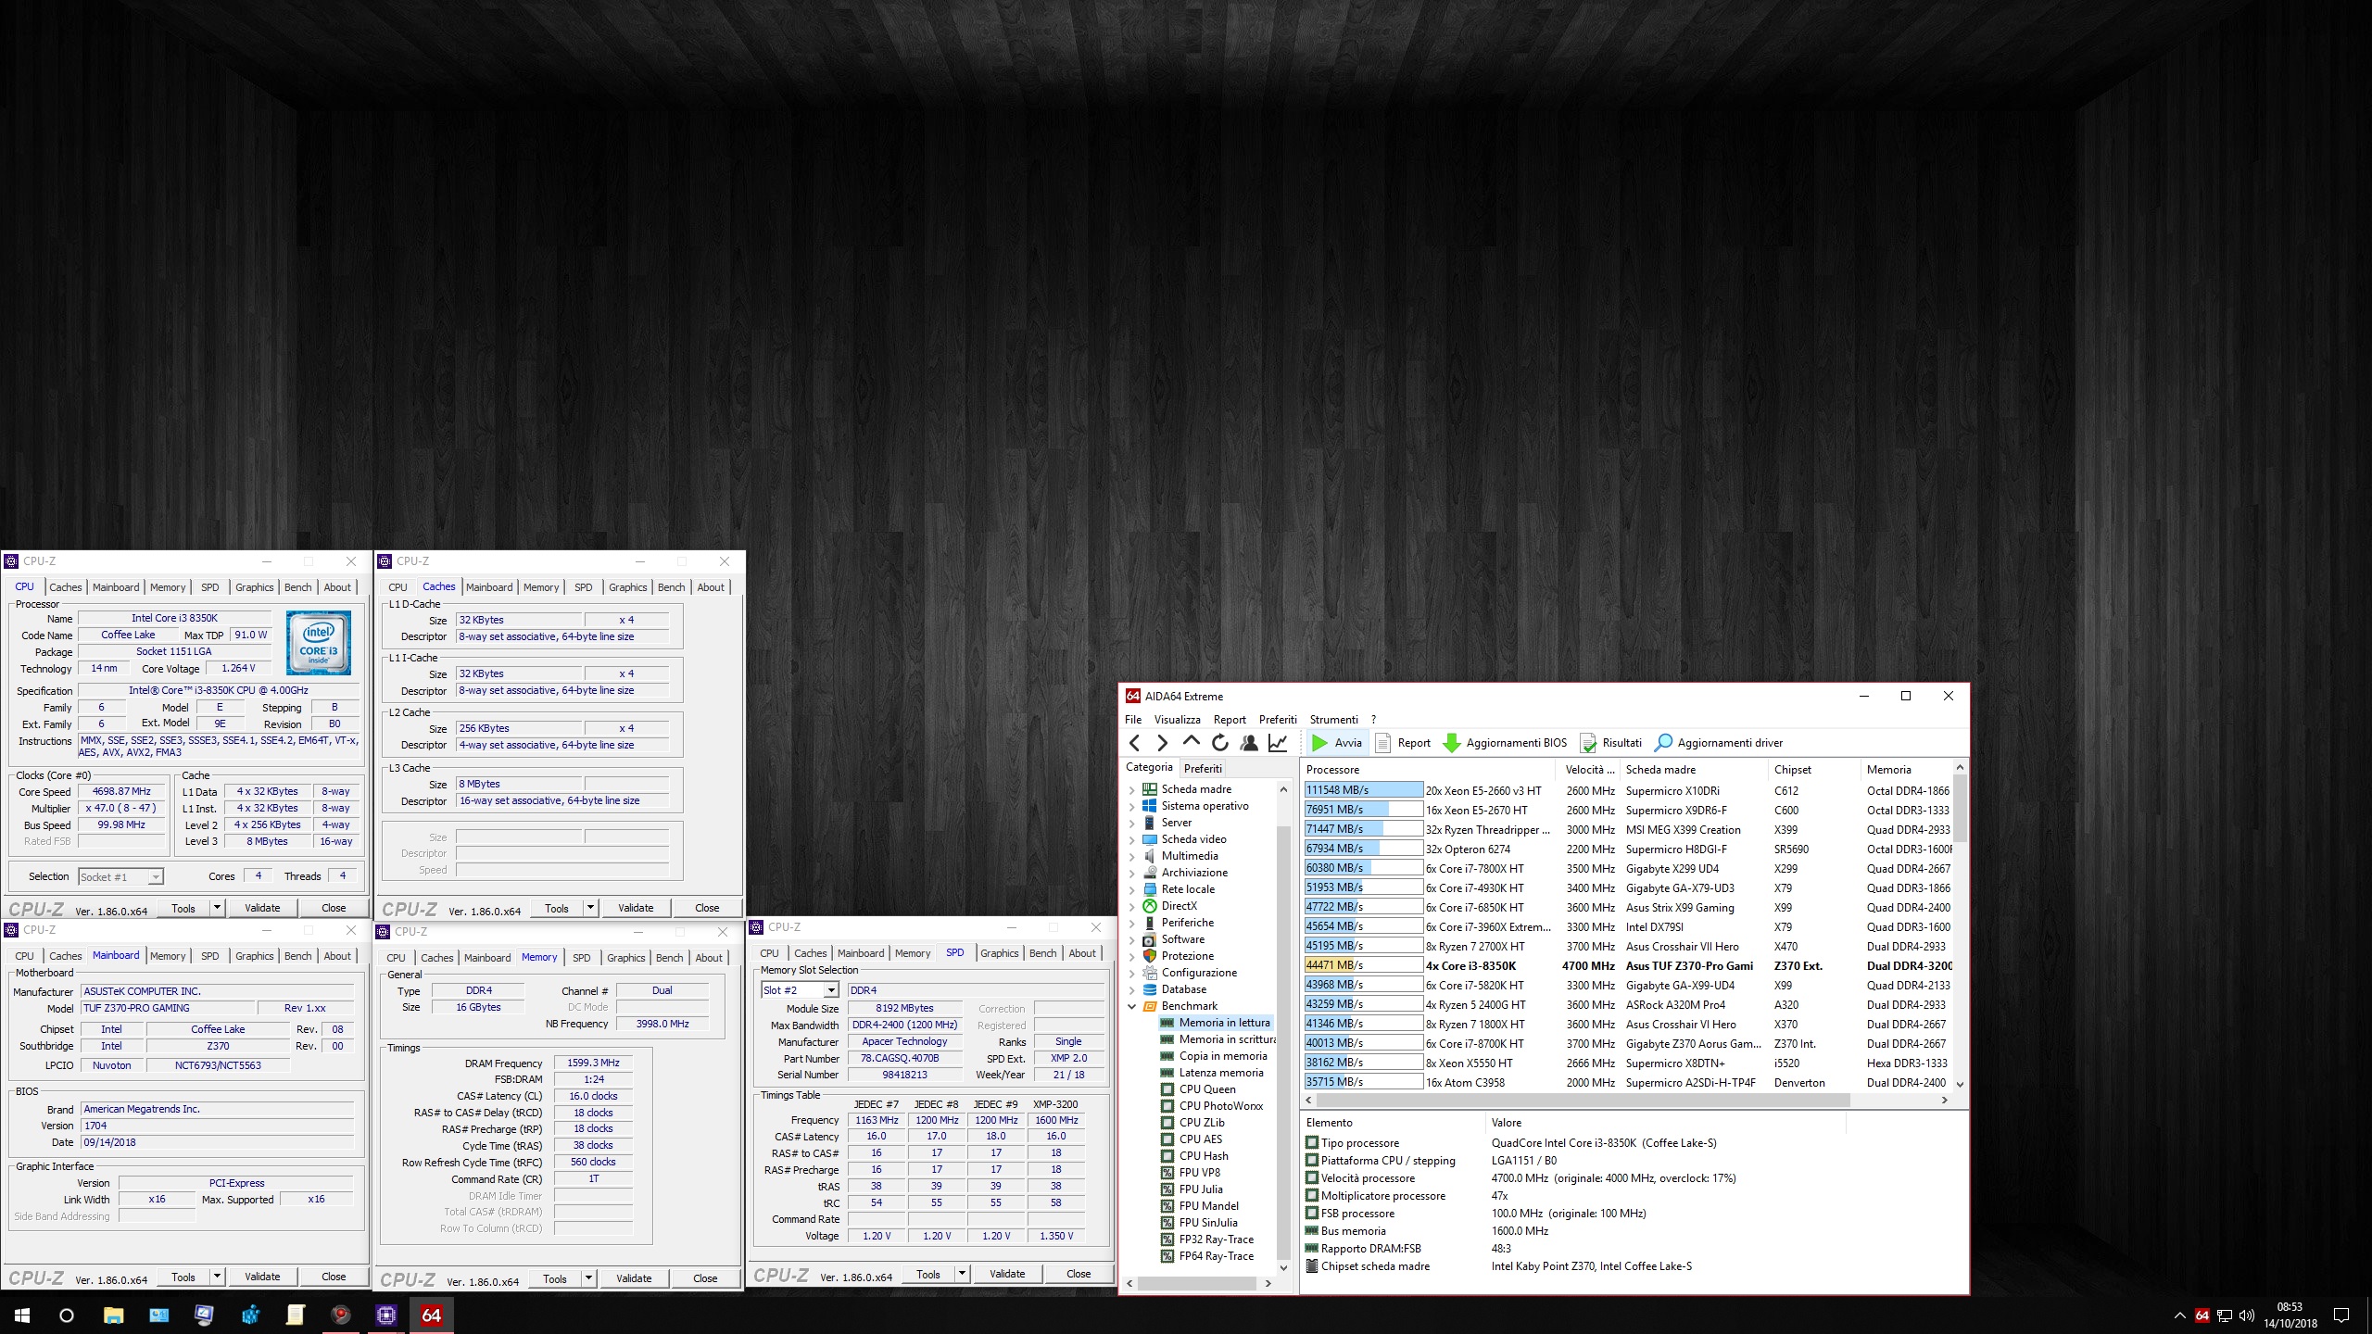Click Aggiornamenti driver magnifier icon
The width and height of the screenshot is (2372, 1334).
1663,742
